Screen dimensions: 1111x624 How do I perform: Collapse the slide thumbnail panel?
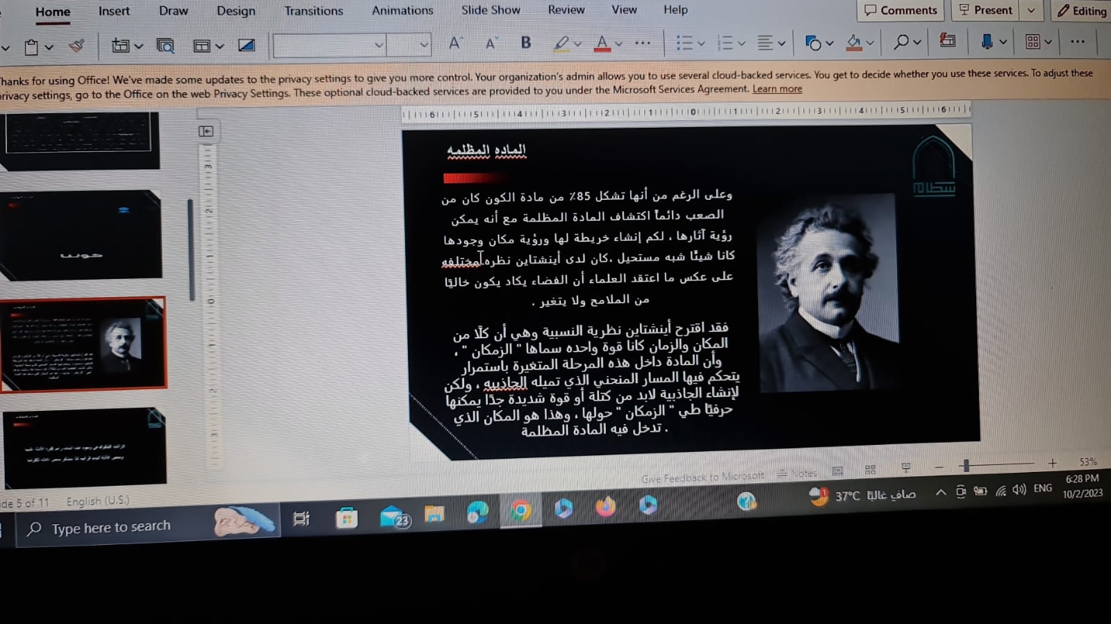(206, 131)
